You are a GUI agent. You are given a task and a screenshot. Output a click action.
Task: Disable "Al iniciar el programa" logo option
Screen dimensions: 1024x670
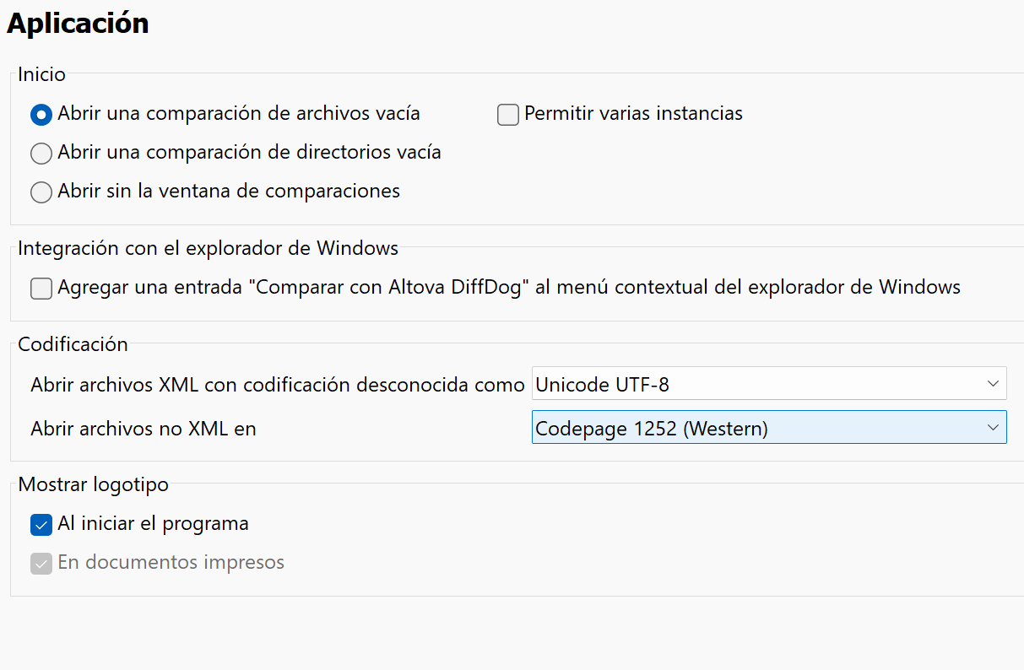41,525
